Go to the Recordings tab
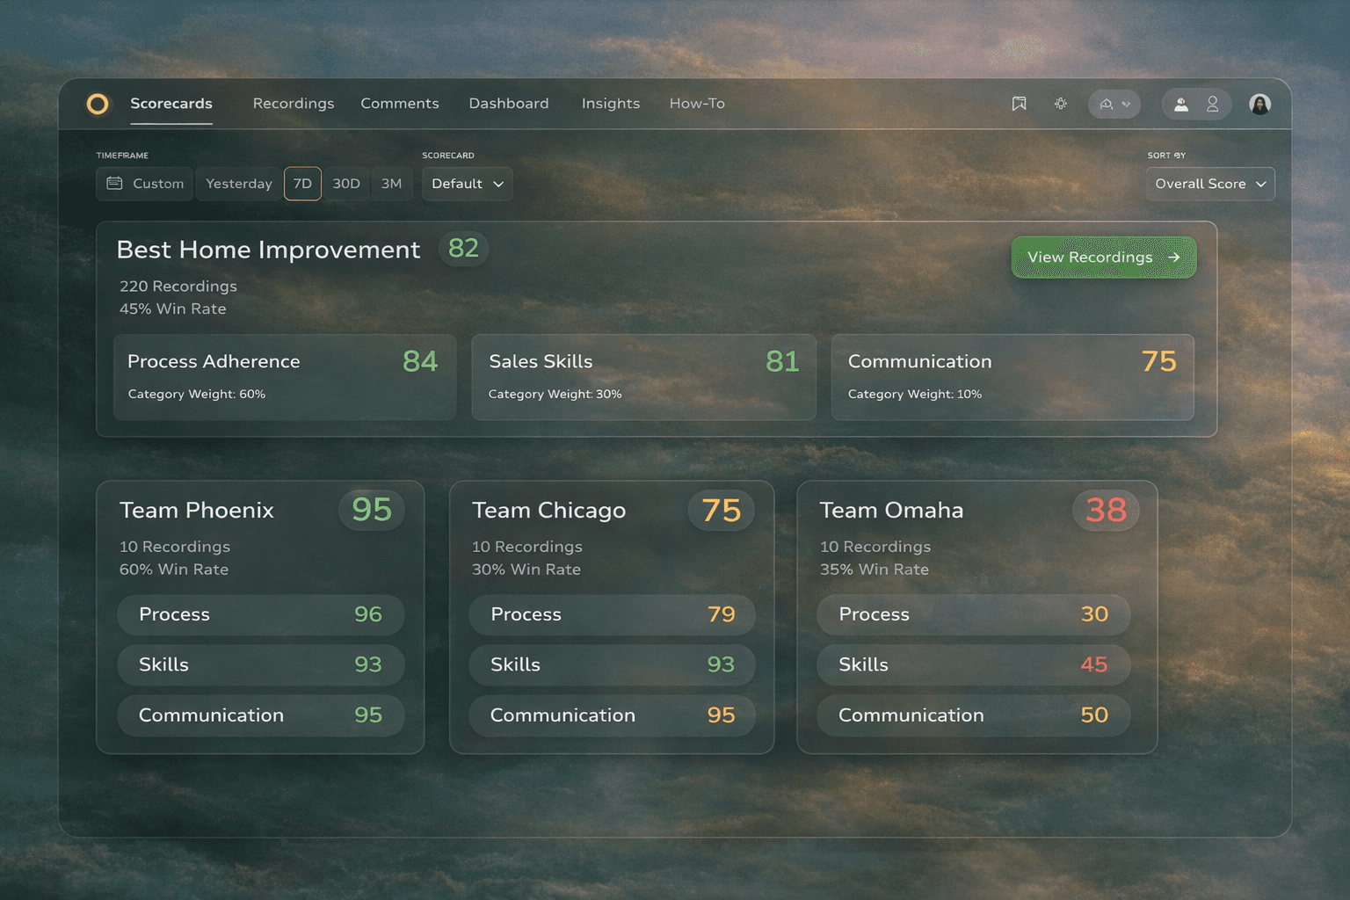 coord(294,104)
